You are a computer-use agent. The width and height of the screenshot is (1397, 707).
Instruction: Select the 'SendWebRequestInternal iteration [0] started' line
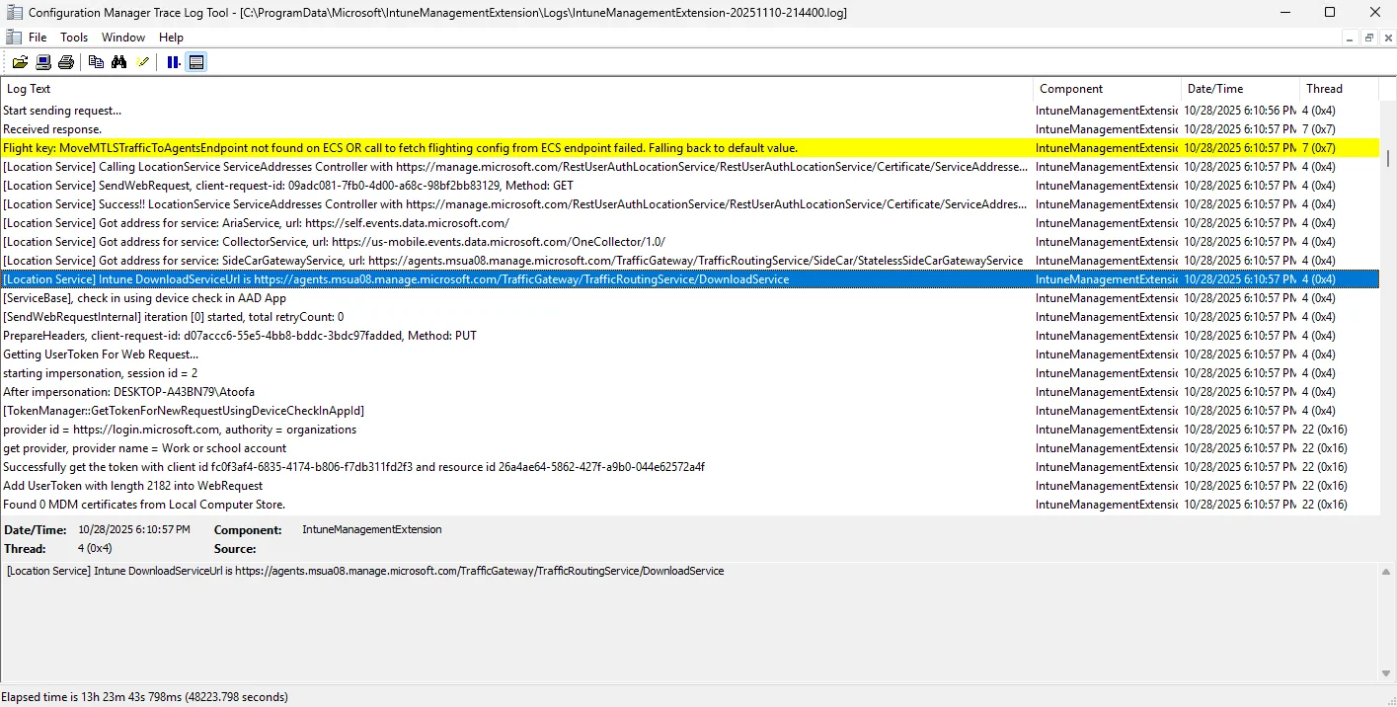coord(689,317)
